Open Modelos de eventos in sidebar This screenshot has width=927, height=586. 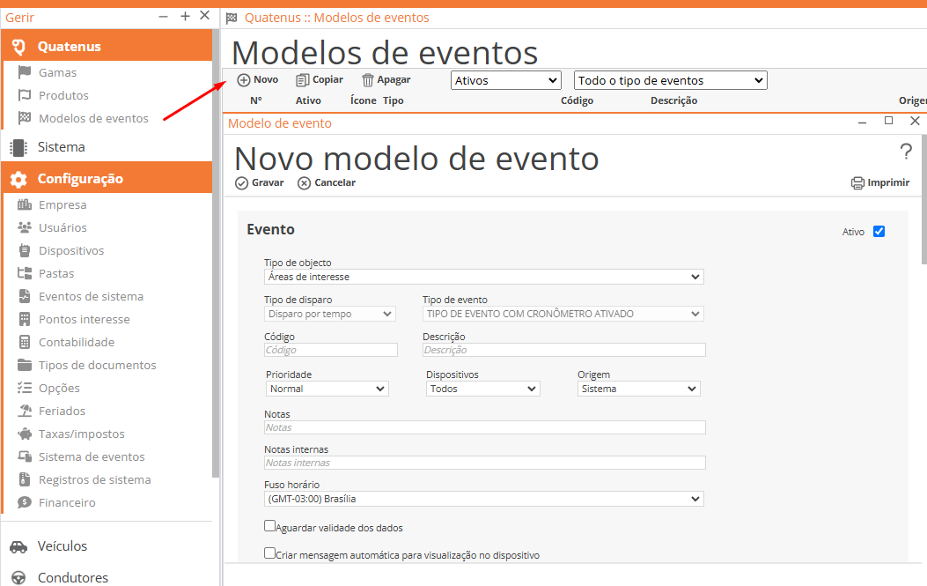93,118
